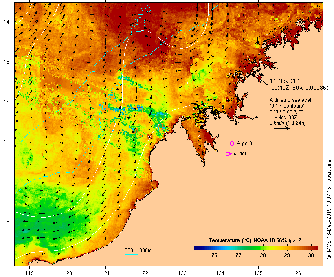Click the 124 longitude axis label
Screen dimensions: 334x277
[220, 273]
